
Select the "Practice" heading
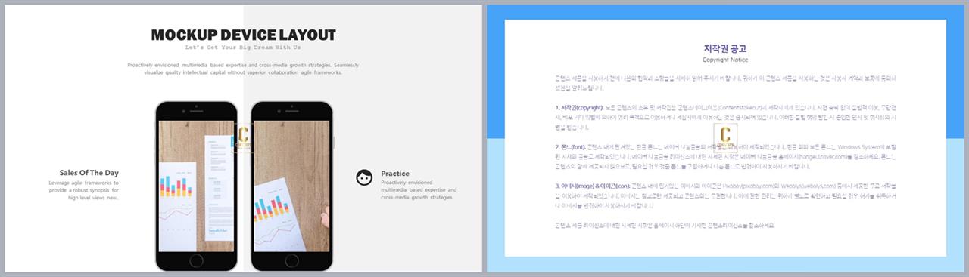395,174
